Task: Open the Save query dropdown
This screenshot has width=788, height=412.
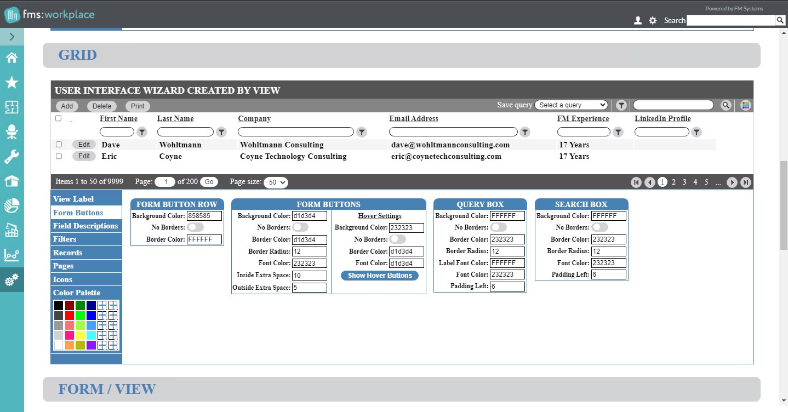Action: (572, 105)
